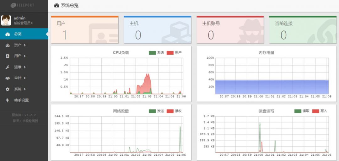Image resolution: width=339 pixels, height=161 pixels.
Task: Open the blue 主机 count card
Action: 157,30
